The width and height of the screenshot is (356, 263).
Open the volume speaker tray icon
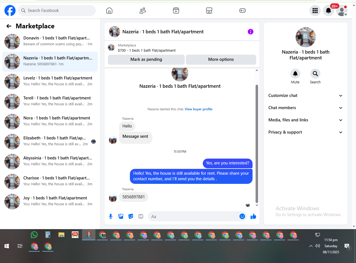tap(318, 246)
